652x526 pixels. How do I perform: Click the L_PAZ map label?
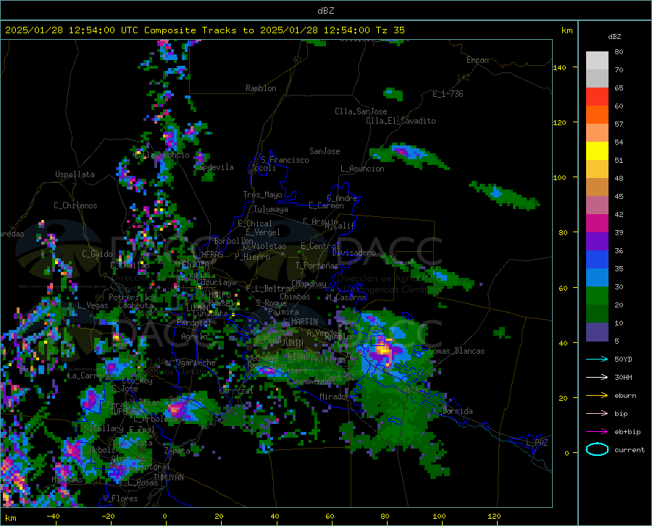(x=537, y=443)
